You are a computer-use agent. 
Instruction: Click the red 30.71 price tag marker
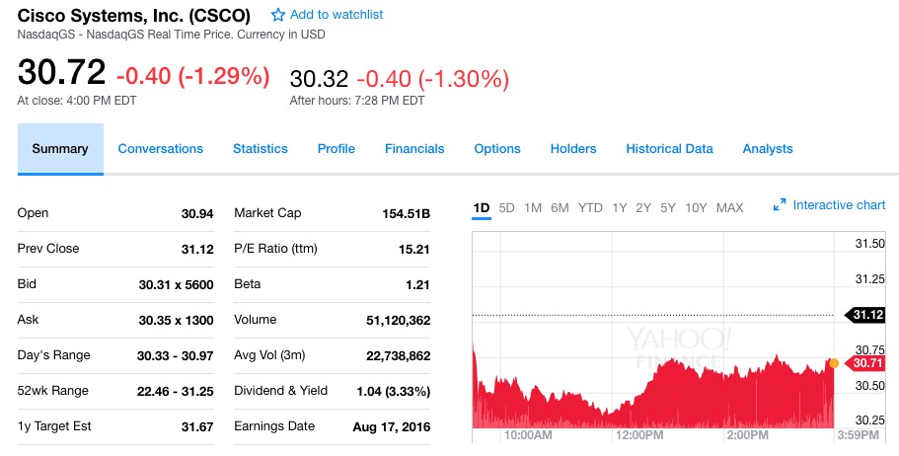point(865,362)
